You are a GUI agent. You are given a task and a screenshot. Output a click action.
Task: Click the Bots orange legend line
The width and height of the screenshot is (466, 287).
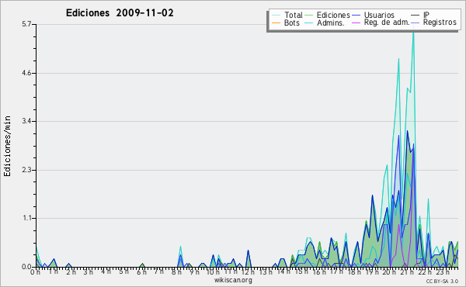pos(276,22)
